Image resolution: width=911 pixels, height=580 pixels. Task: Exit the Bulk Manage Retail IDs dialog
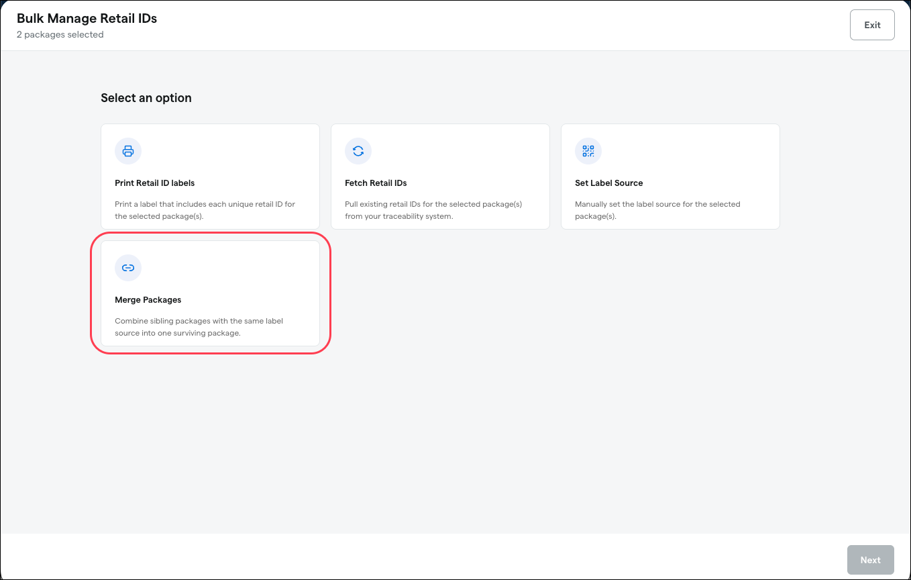872,25
